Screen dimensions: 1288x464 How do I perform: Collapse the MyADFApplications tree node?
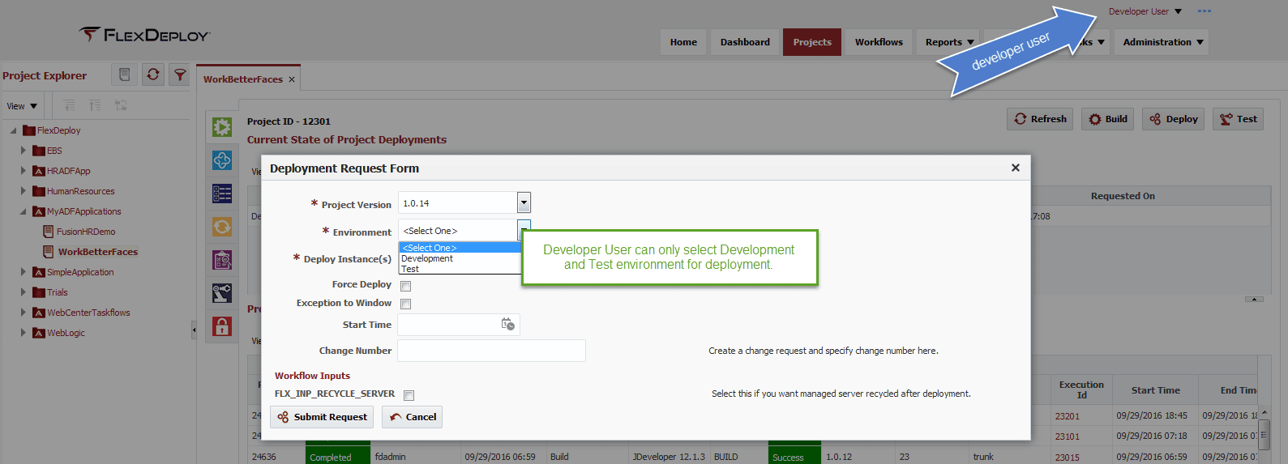pos(24,211)
